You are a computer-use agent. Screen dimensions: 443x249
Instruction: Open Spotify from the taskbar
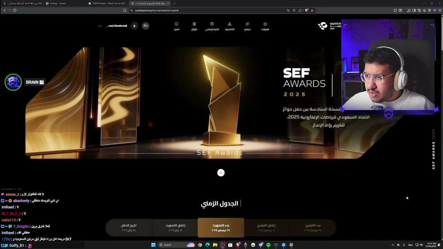[x=268, y=245]
